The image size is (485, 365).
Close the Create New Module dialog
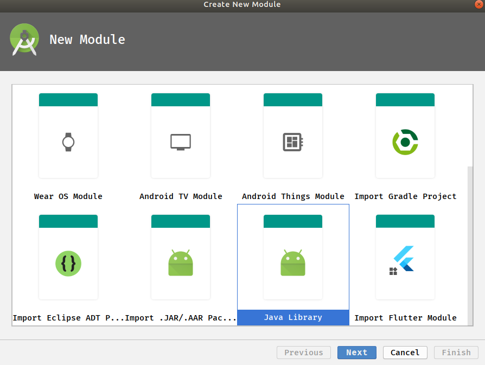tap(479, 4)
